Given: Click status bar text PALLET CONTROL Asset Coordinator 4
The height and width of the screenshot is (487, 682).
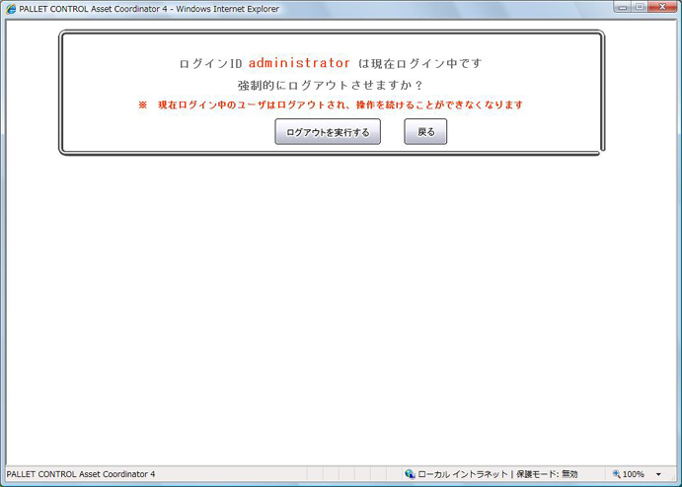Looking at the screenshot, I should coord(81,474).
